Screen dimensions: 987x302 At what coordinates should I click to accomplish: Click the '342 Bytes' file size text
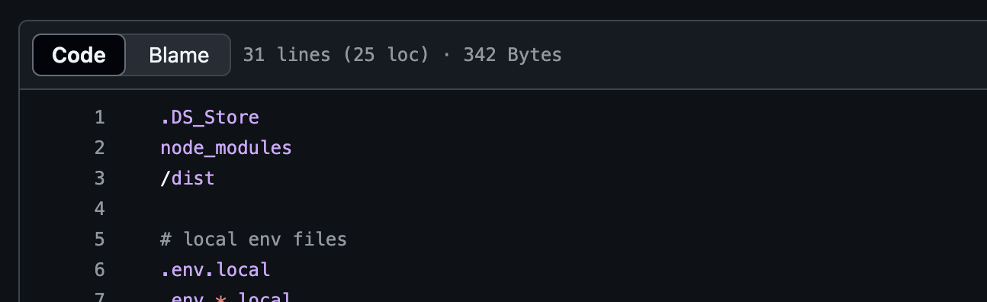512,55
